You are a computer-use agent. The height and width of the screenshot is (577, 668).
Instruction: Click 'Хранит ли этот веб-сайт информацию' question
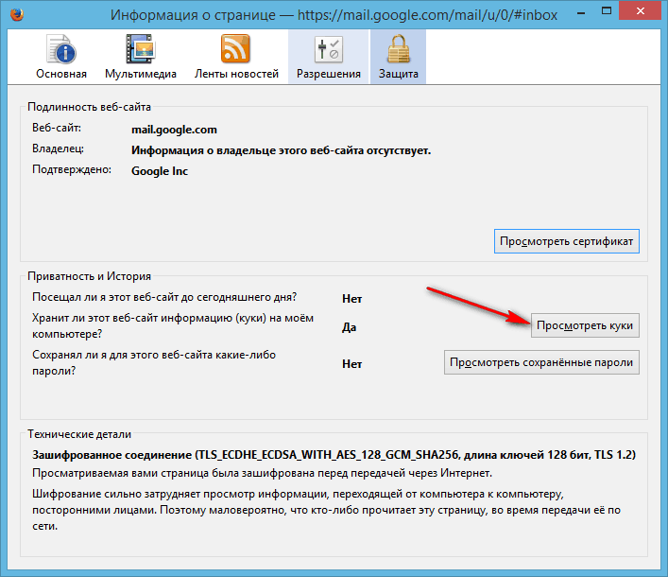click(x=173, y=326)
